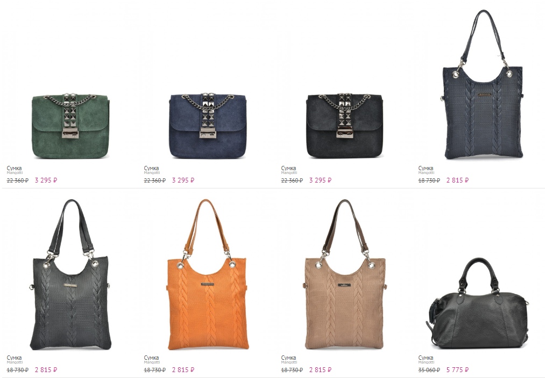Open the navy blue studded chain bag photo

(x=208, y=126)
